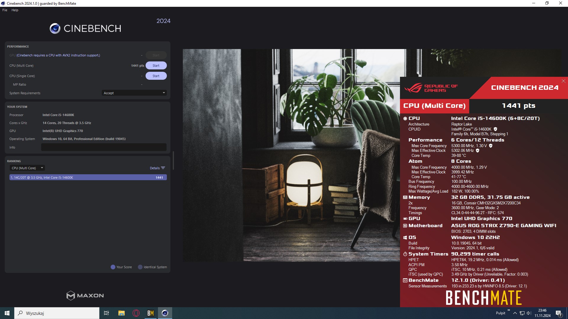Image resolution: width=568 pixels, height=319 pixels.
Task: Click the CPU chip icon in BenchMate panel
Action: [405, 118]
